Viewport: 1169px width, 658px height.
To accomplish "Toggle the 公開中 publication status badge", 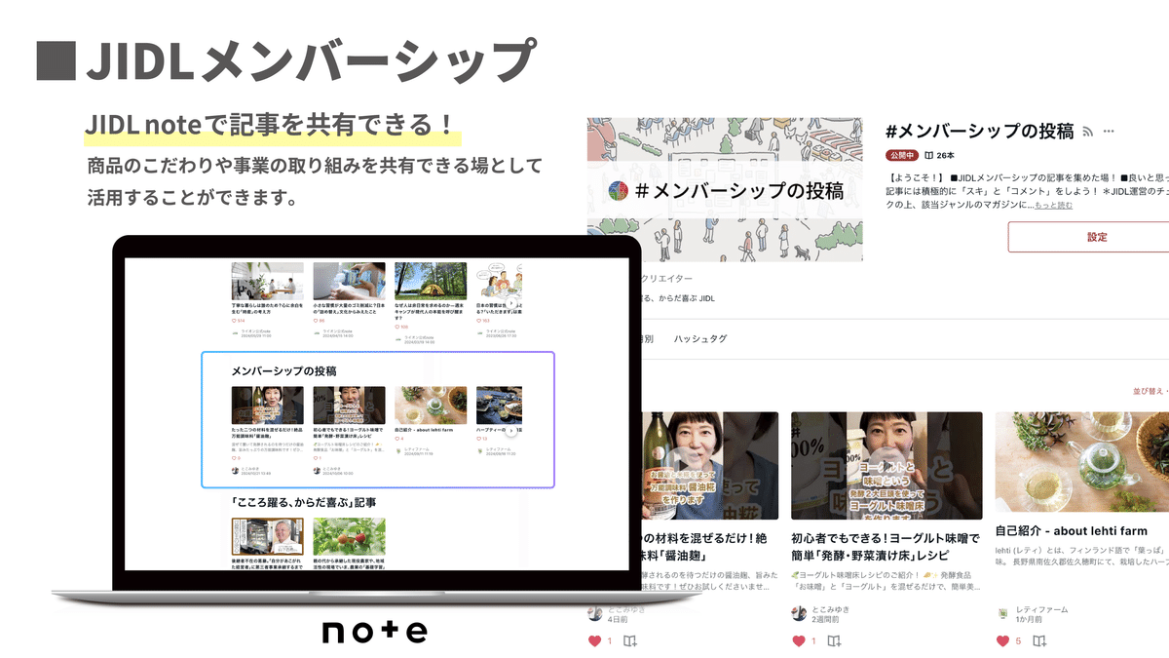I will [903, 155].
